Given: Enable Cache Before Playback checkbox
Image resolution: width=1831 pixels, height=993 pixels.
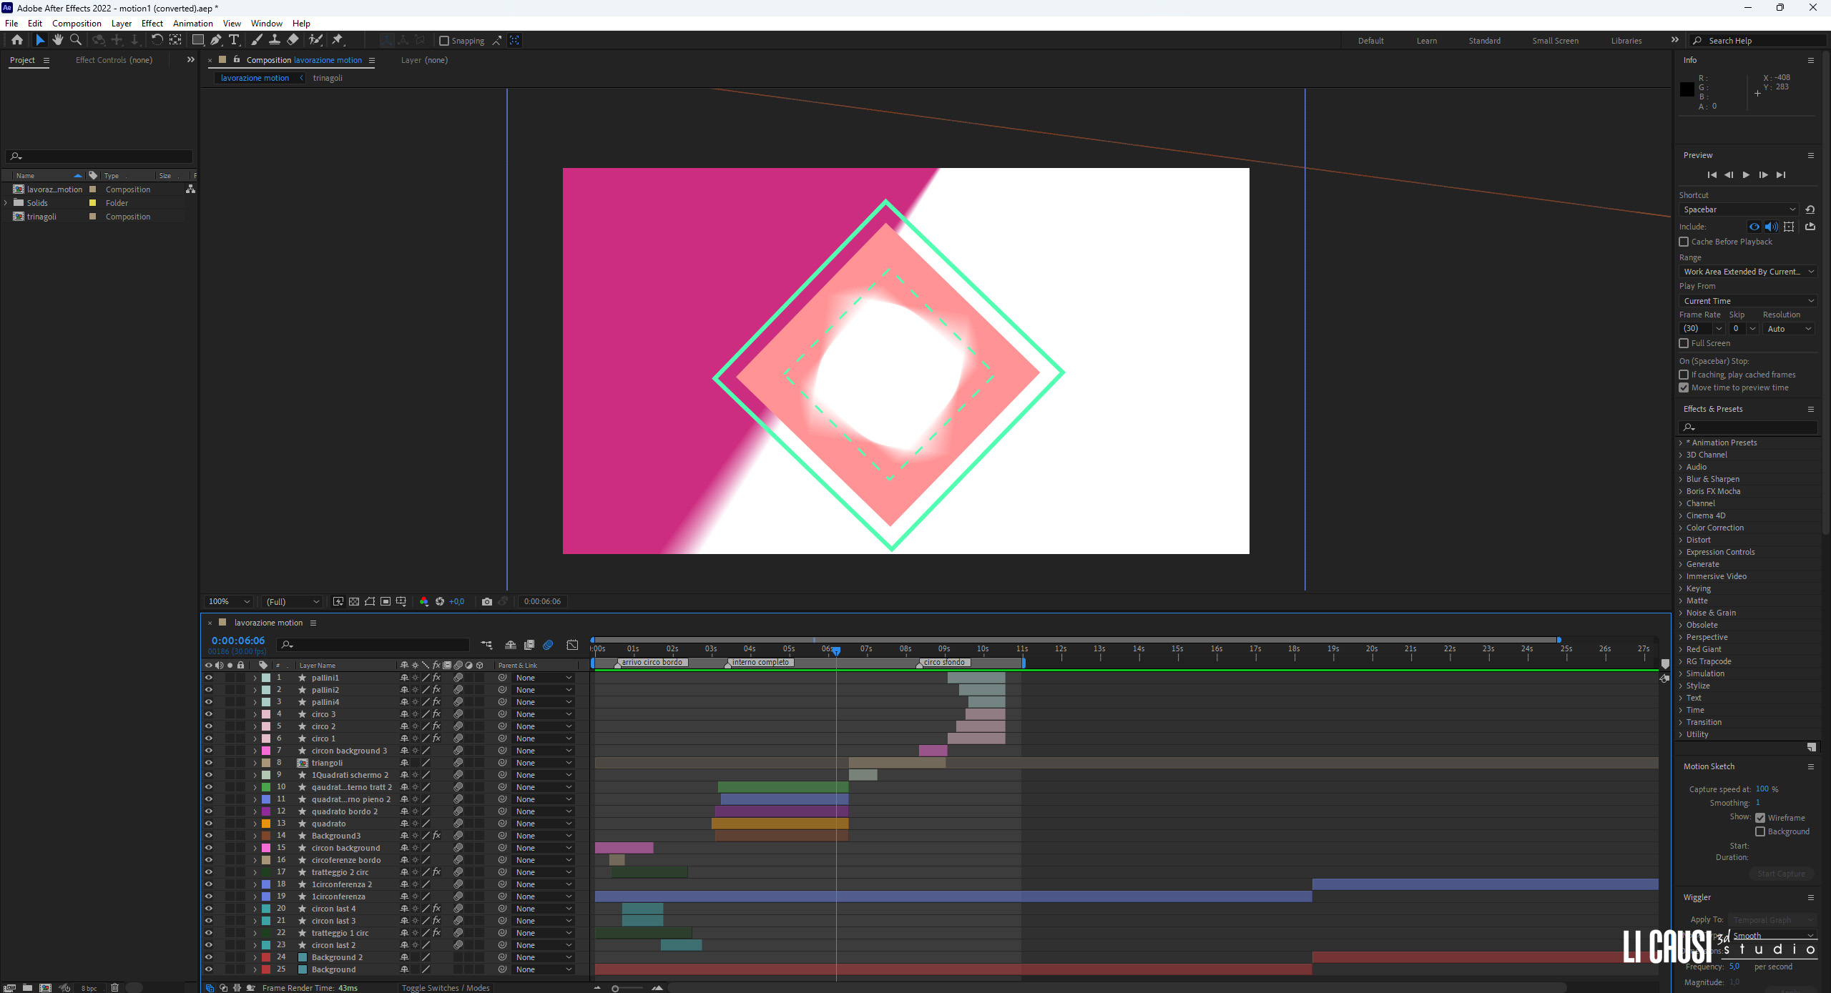Looking at the screenshot, I should pos(1684,241).
